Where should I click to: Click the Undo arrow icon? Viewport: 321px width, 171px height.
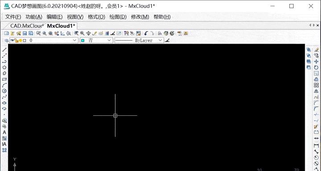[146, 33]
